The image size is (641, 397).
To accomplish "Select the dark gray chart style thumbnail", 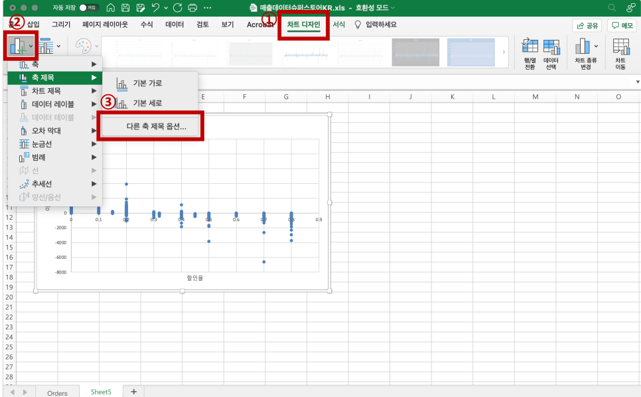I will [x=415, y=52].
